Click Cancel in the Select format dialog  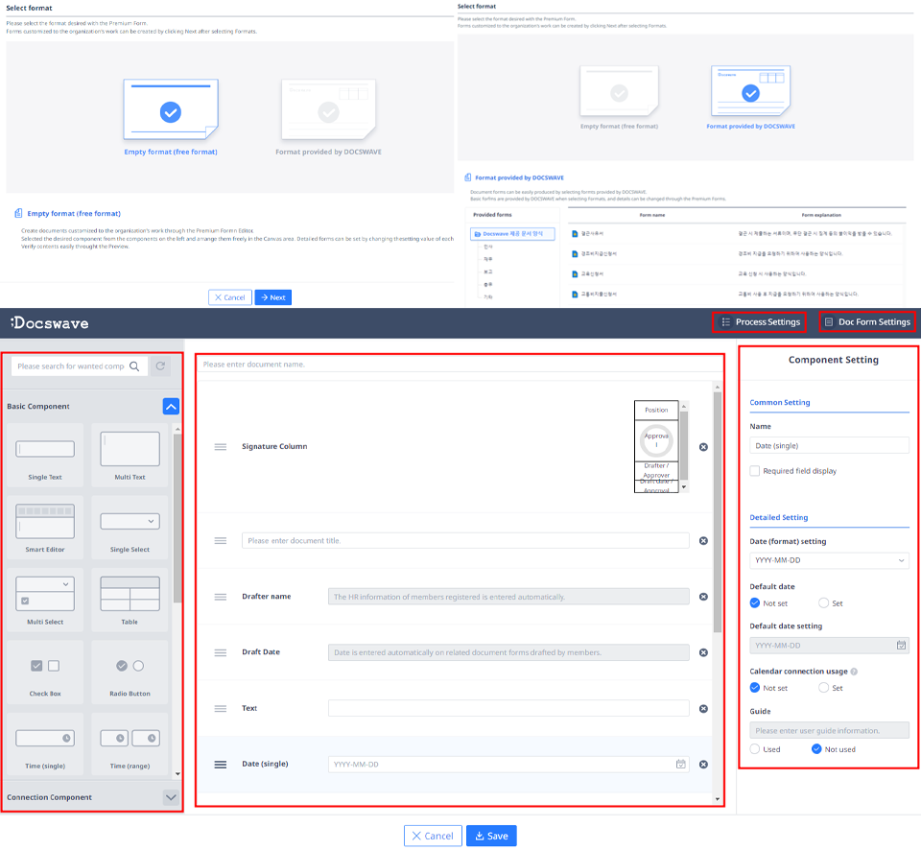229,297
